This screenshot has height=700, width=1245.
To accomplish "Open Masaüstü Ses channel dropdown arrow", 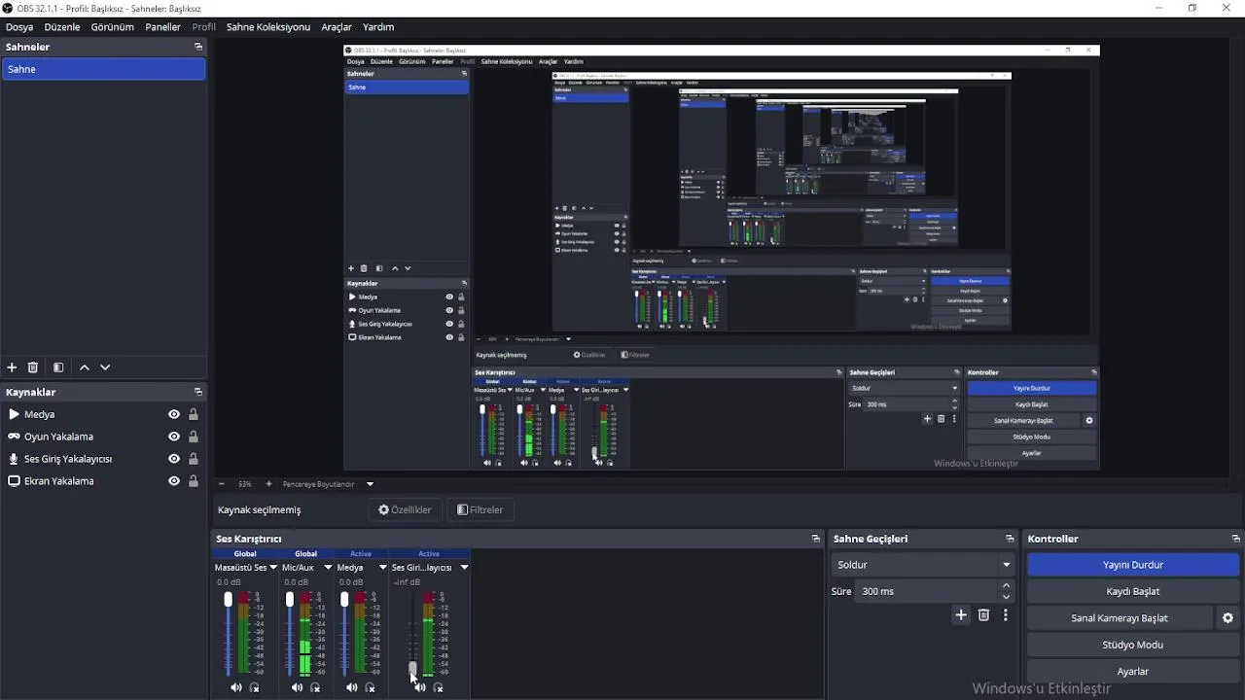I will pyautogui.click(x=273, y=568).
